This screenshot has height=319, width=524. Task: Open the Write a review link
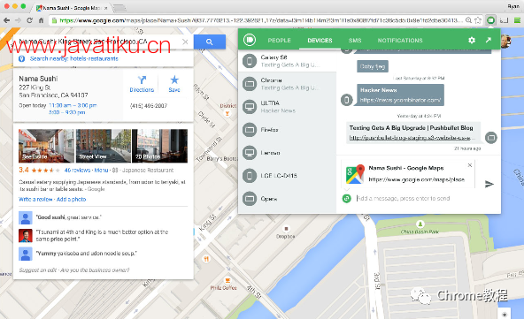coord(35,199)
